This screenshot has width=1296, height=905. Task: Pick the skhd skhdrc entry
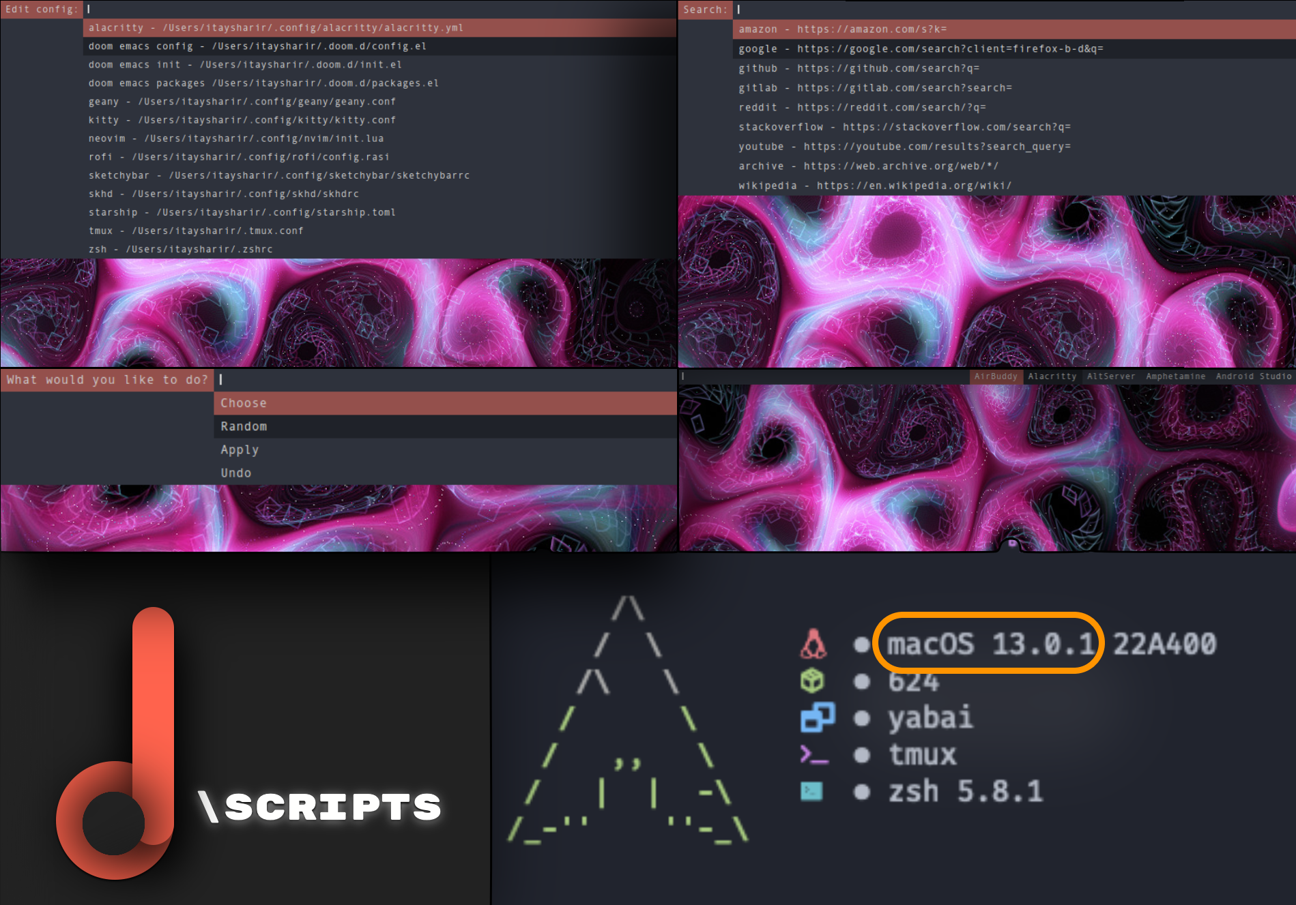tap(379, 194)
